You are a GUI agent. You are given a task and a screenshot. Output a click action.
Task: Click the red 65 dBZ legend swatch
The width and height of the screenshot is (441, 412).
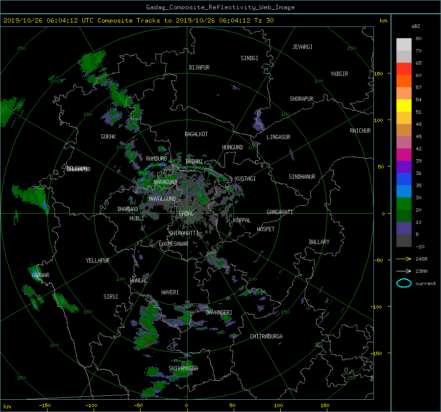click(x=404, y=69)
